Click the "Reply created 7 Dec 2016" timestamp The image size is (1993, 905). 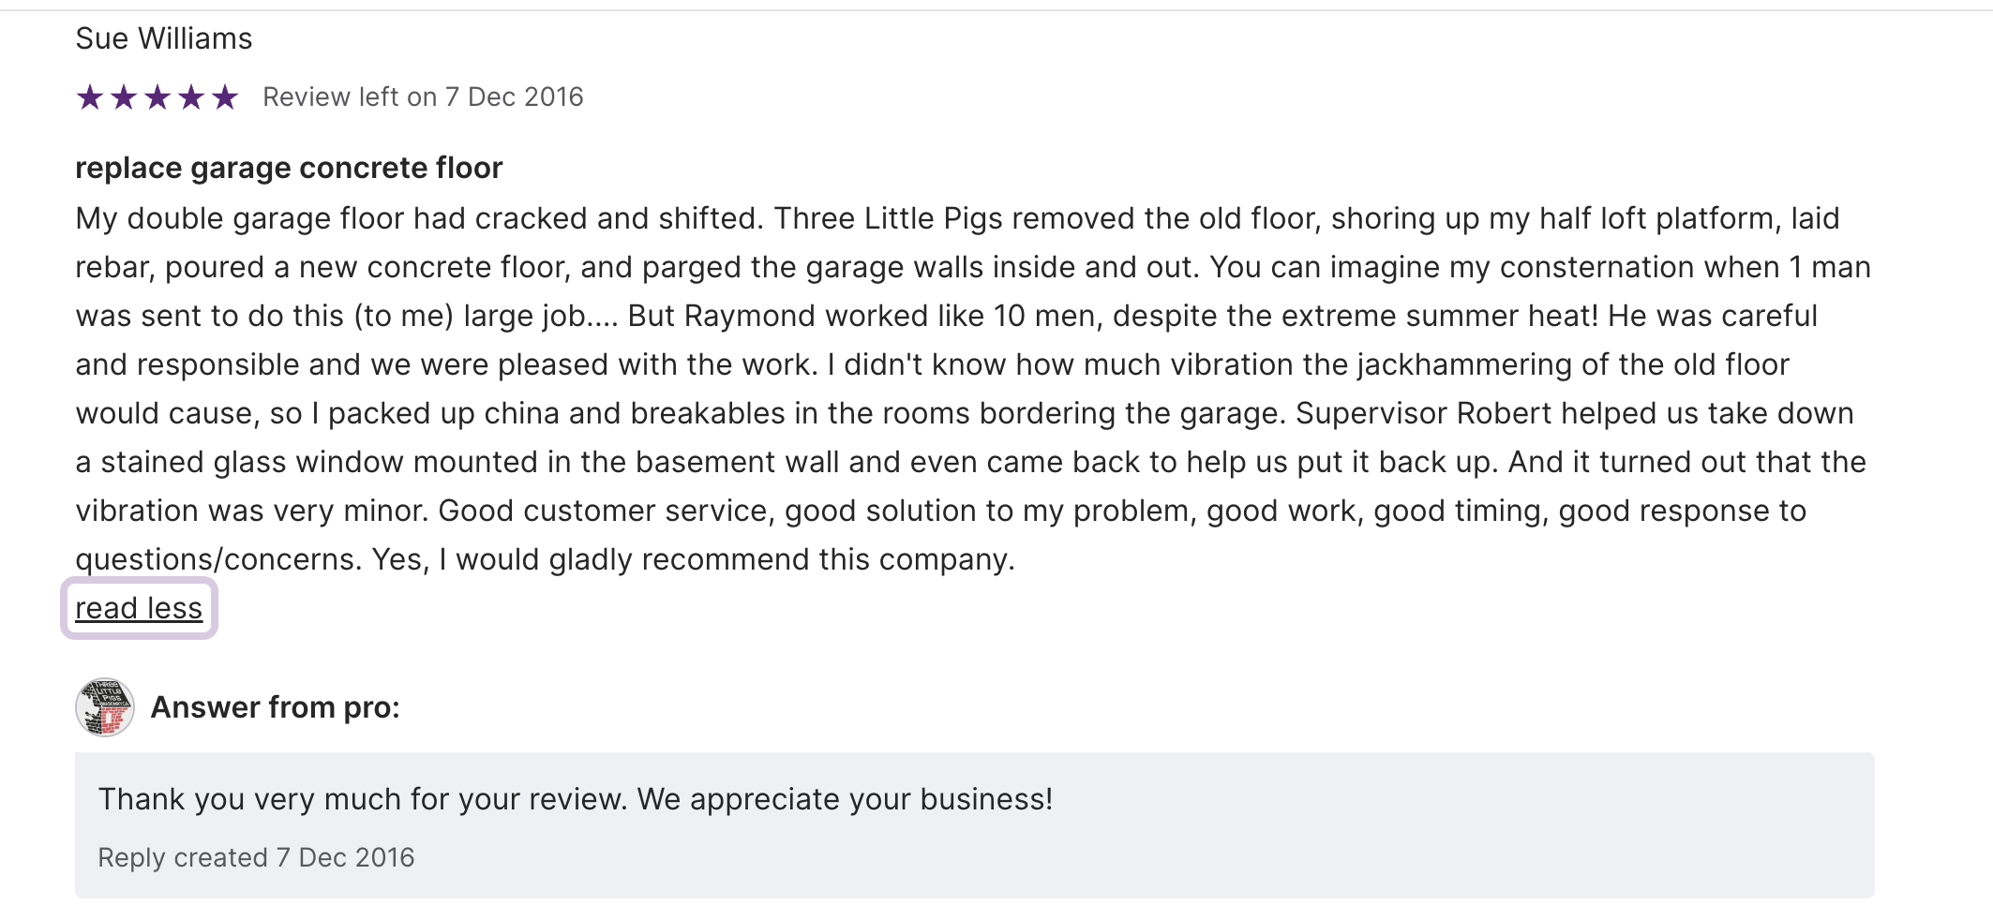point(256,858)
